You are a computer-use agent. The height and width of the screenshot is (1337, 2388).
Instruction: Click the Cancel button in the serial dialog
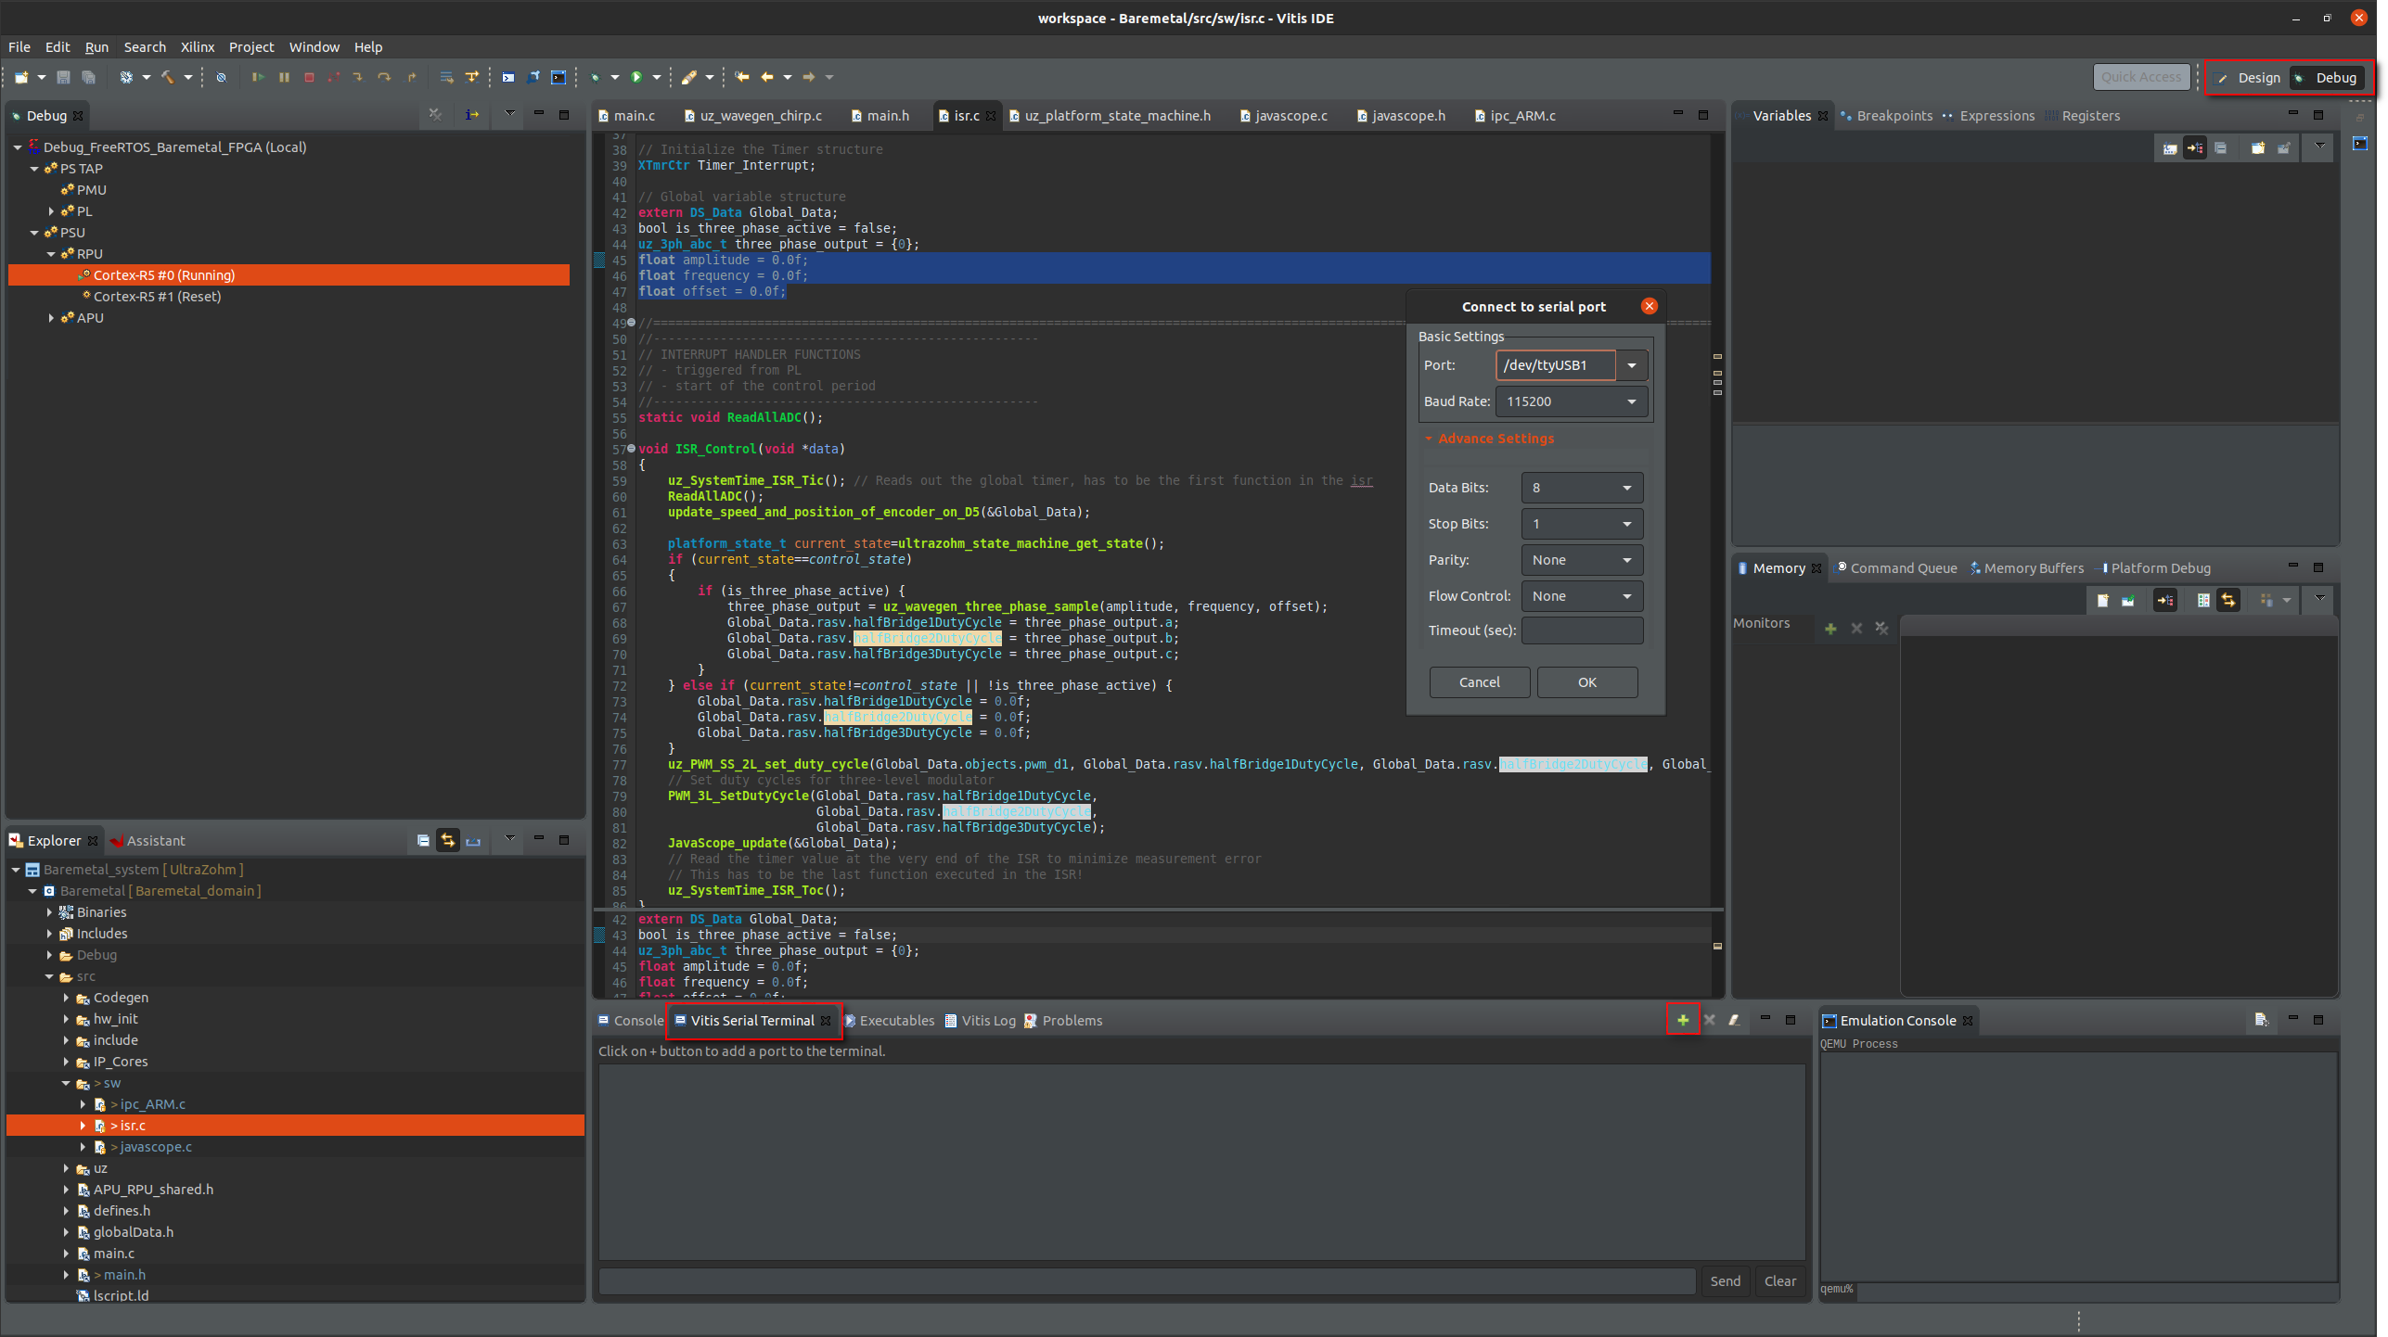pos(1479,682)
